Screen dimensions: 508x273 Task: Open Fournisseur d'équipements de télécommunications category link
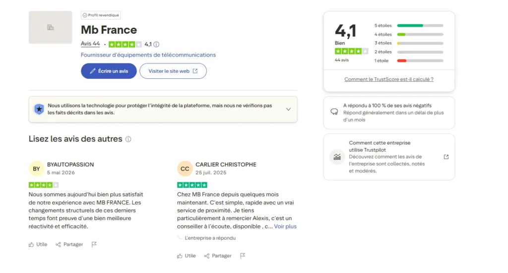[x=148, y=55]
